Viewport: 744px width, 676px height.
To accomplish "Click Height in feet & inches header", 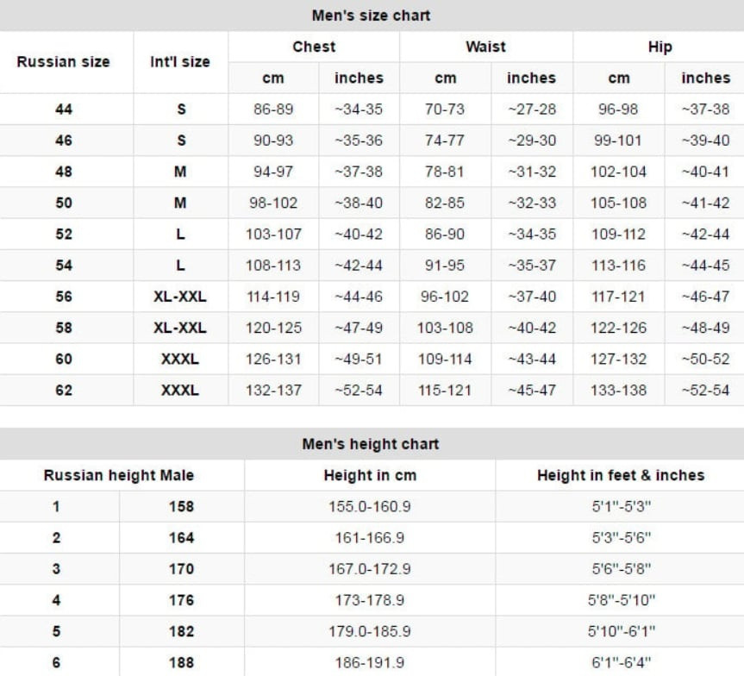I will 621,475.
